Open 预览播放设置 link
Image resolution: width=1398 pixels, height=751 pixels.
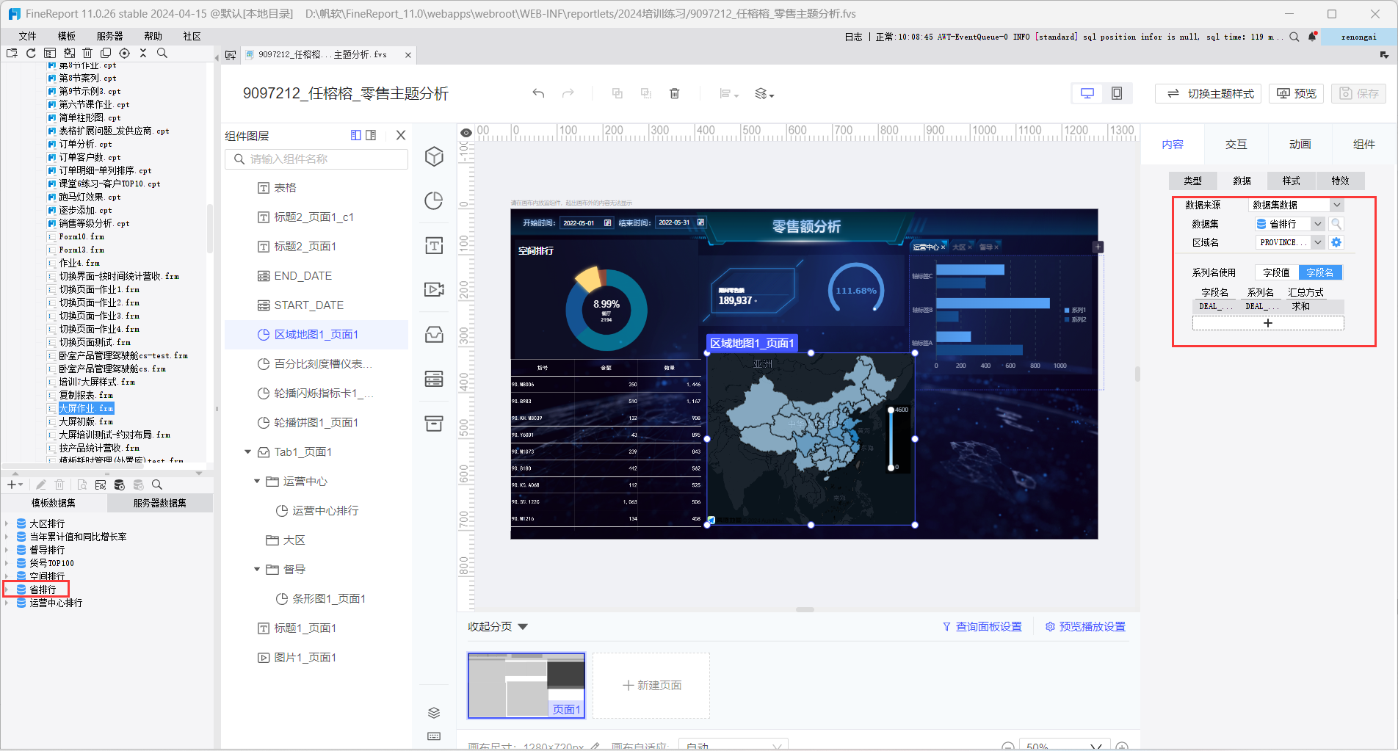[1086, 626]
